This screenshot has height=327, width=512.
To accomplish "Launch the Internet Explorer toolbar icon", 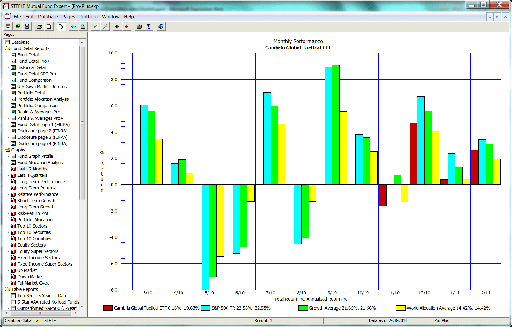I will coord(161,26).
